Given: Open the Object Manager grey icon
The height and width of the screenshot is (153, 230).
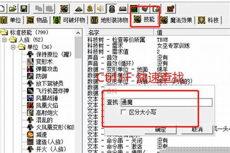Looking at the screenshot, I should pyautogui.click(x=145, y=9).
